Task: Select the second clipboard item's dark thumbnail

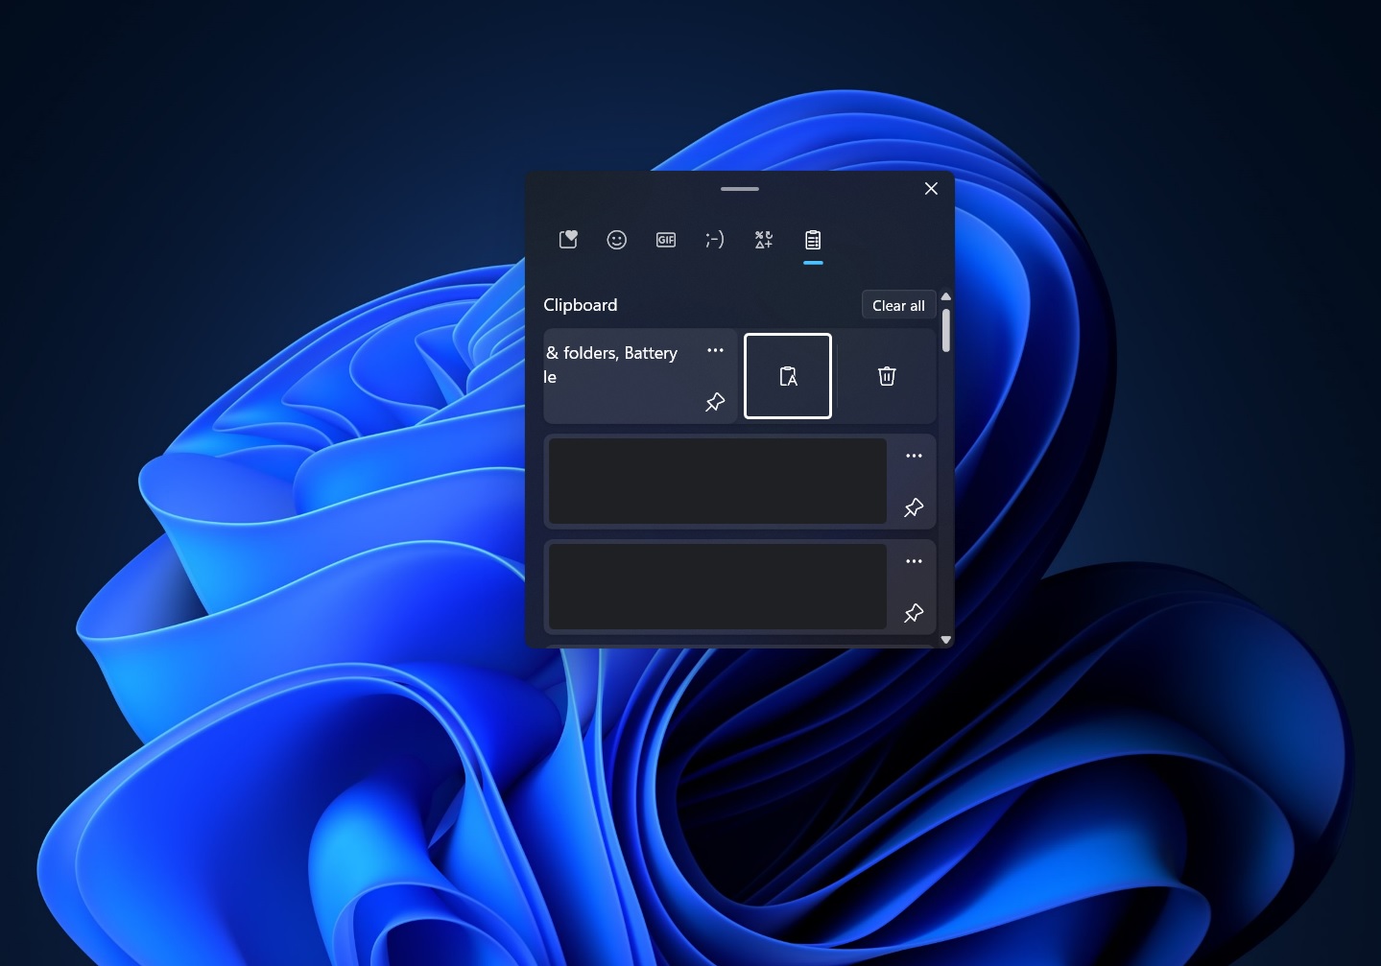Action: [x=717, y=482]
